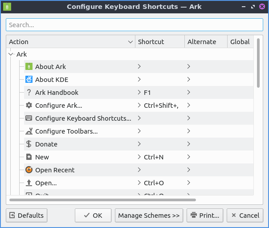Collapse the Ark tree category
Image resolution: width=269 pixels, height=228 pixels.
coord(11,54)
